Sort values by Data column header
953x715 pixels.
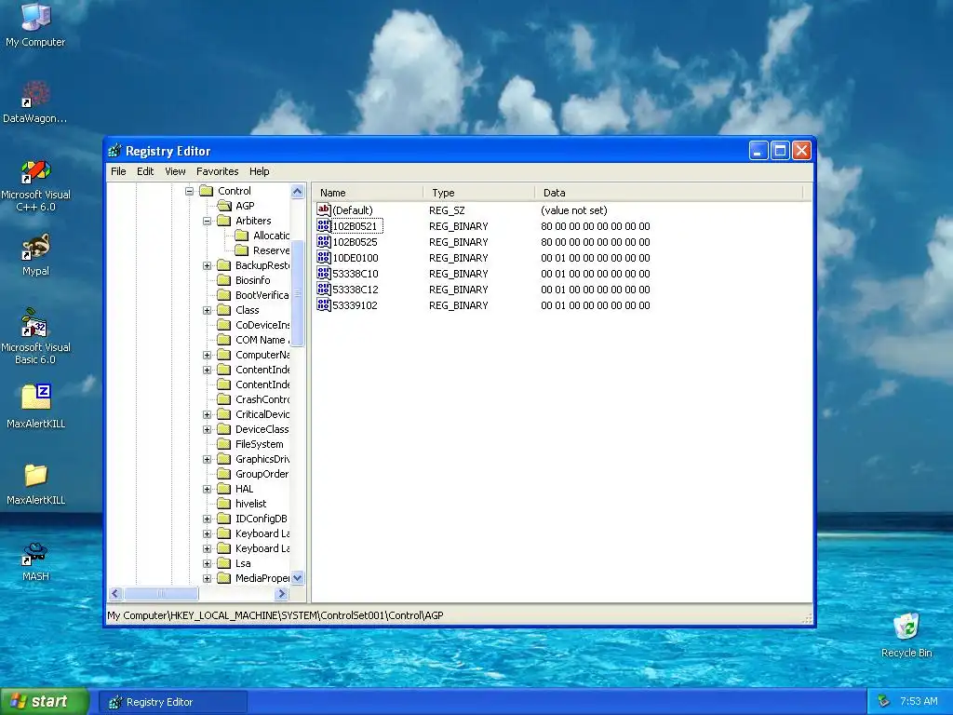668,193
